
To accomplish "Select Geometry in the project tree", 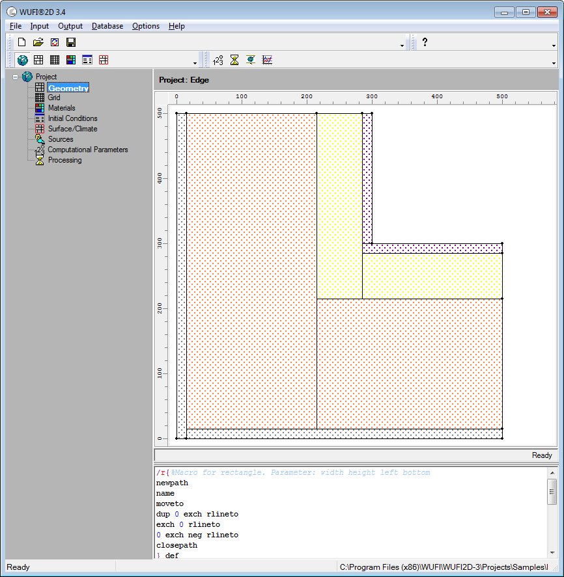I will pos(68,88).
